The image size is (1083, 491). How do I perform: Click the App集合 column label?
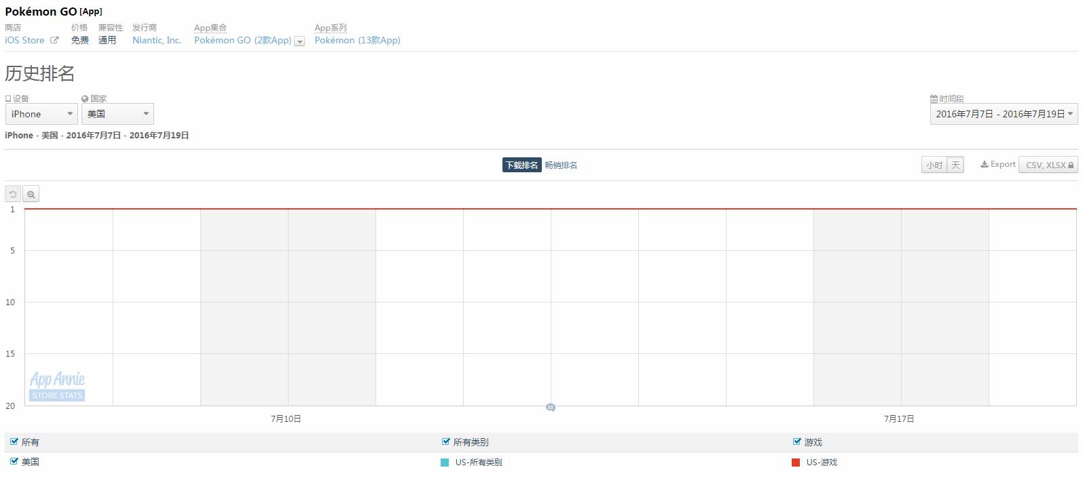pos(210,28)
